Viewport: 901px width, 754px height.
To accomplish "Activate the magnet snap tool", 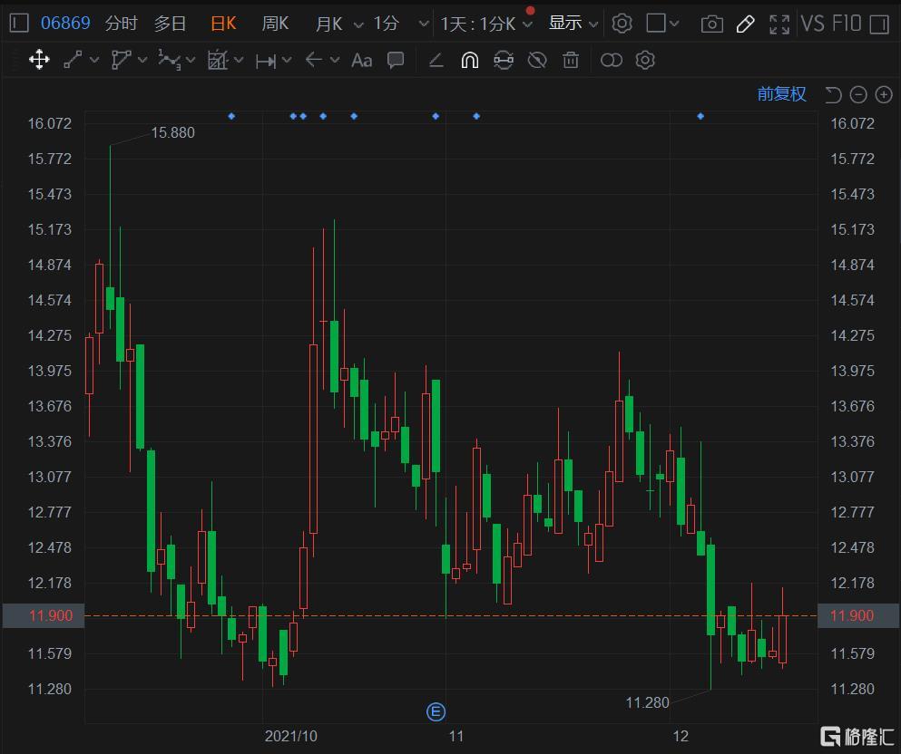I will tap(469, 61).
